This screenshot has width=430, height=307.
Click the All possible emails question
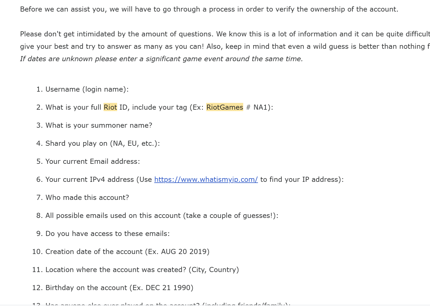coord(162,216)
